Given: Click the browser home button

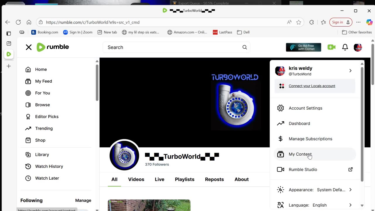Looking at the screenshot, I should click(x=29, y=22).
